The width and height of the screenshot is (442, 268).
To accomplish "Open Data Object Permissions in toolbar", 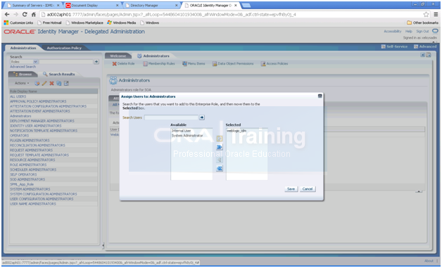I will pyautogui.click(x=233, y=64).
